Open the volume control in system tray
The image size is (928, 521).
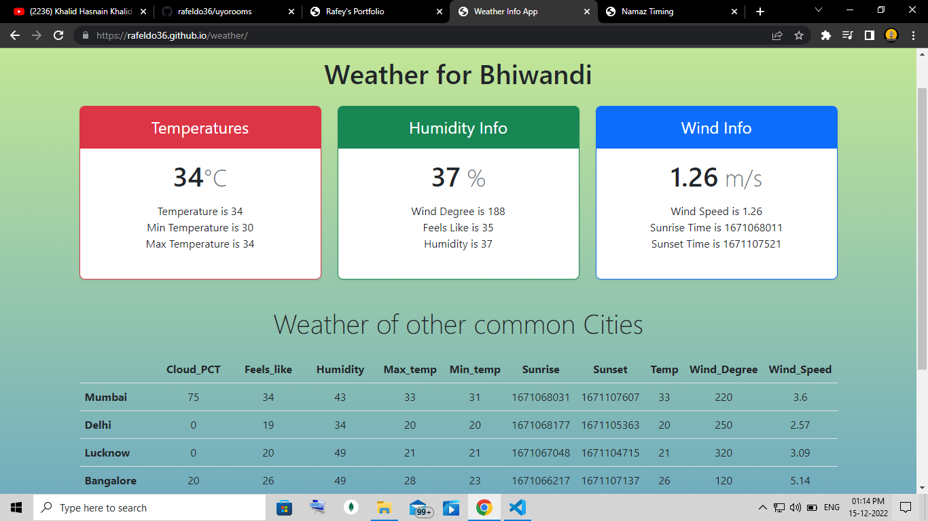click(x=796, y=507)
